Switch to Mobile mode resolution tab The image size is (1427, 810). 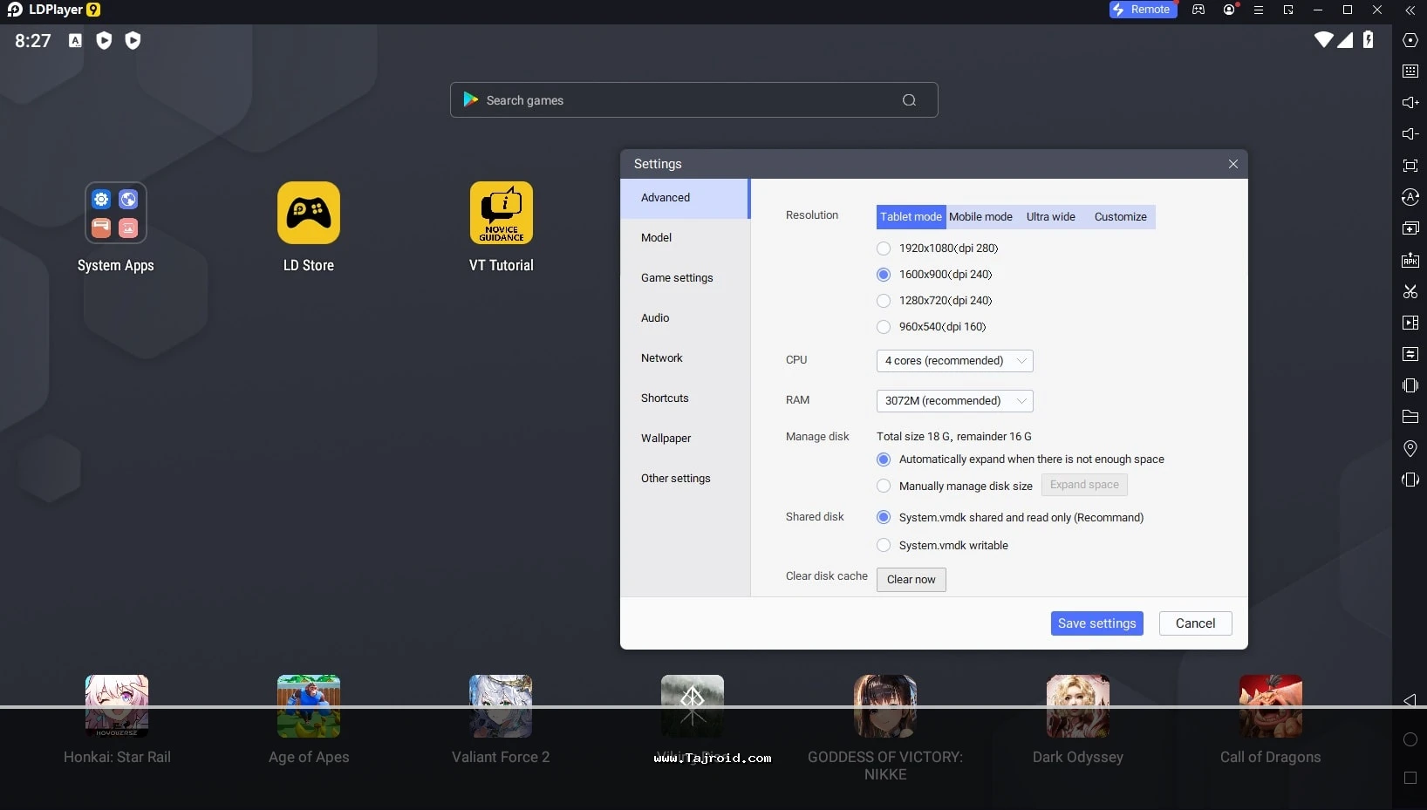(x=980, y=217)
